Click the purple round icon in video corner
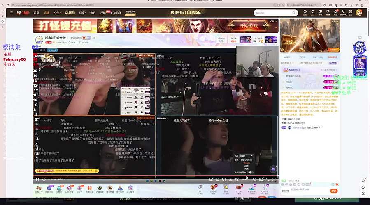The width and height of the screenshot is (370, 205). (x=273, y=169)
